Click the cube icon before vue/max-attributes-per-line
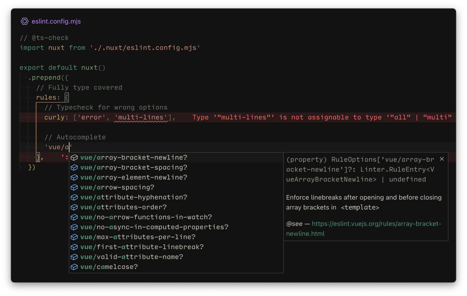This screenshot has height=296, width=467. (74, 237)
